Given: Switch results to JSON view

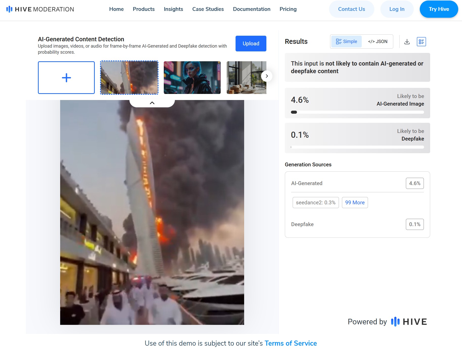Looking at the screenshot, I should point(378,42).
